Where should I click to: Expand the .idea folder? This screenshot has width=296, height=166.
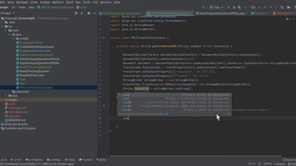pos(2,22)
